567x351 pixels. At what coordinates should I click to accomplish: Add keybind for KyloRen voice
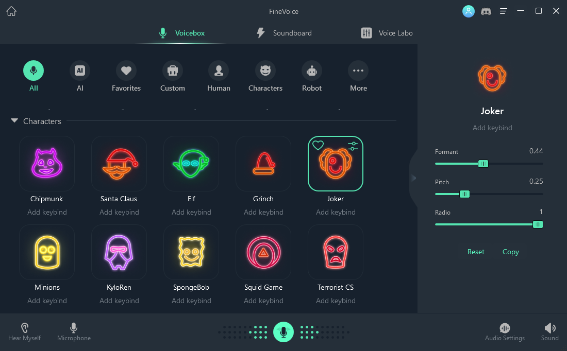[x=119, y=301]
